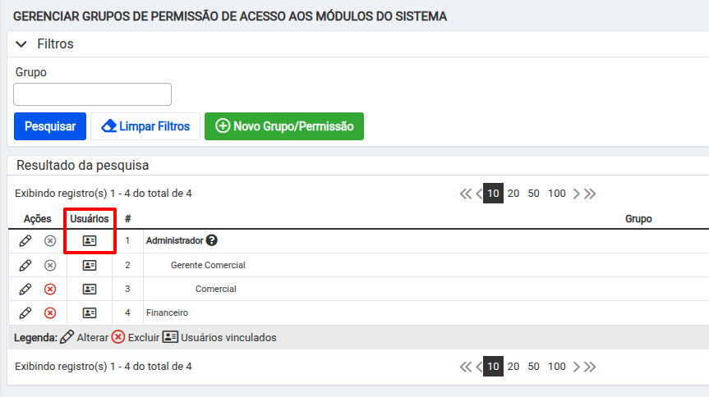Click help icon next to Administrador

point(212,240)
